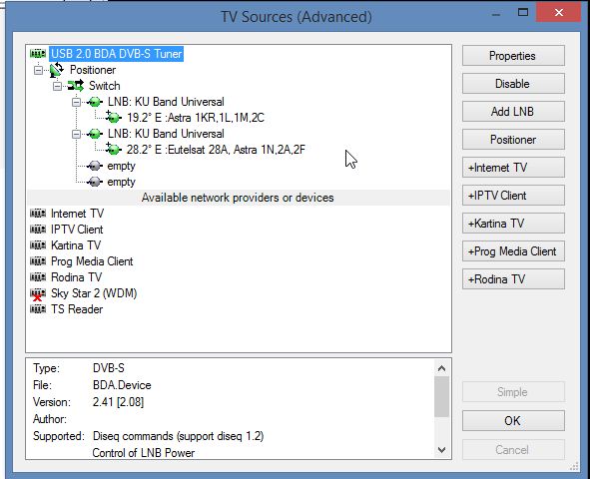Select Prog Media Client in available providers
590x479 pixels.
(x=92, y=261)
